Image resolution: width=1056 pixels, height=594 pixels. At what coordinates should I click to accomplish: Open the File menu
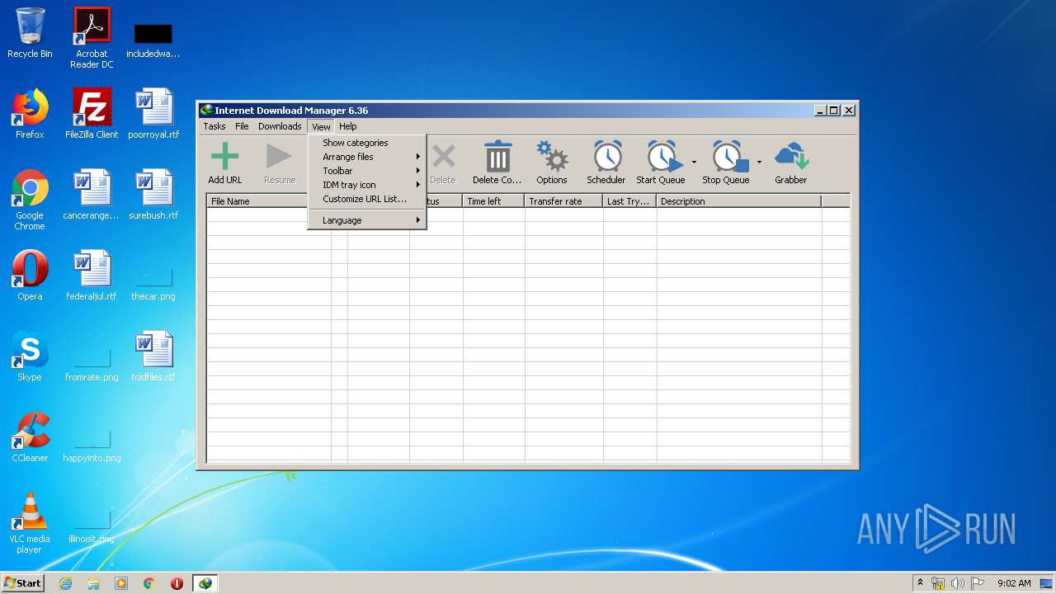point(242,126)
